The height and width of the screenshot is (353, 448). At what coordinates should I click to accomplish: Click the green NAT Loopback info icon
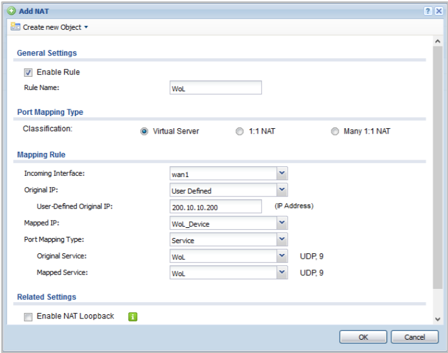click(x=133, y=316)
